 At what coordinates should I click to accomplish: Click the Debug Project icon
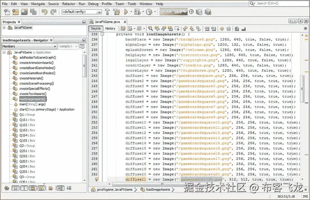pyautogui.click(x=137, y=12)
